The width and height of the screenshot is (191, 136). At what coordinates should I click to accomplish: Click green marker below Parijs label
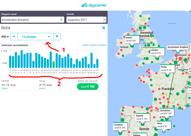[167, 75]
